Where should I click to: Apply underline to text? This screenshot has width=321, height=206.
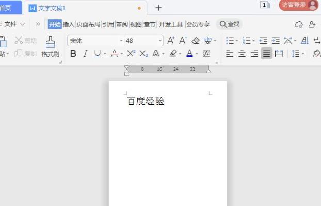tap(98, 54)
